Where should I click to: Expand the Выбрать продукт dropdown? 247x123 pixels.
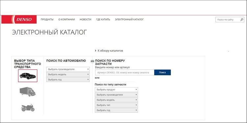(x=116, y=89)
